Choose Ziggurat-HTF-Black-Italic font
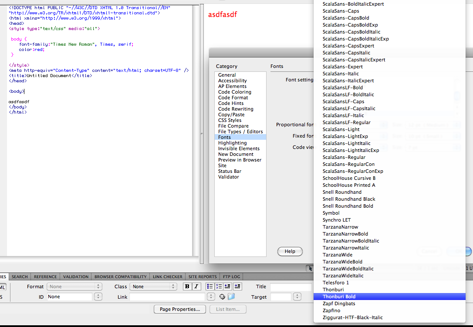473x327 pixels. [389, 317]
